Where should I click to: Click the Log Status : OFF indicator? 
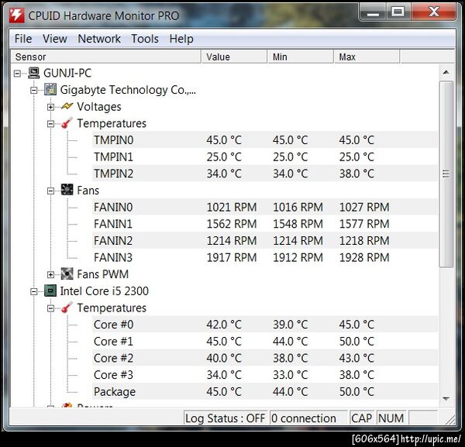coord(225,418)
